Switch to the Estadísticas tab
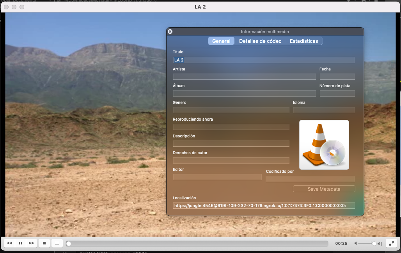This screenshot has height=253, width=401. tap(304, 41)
